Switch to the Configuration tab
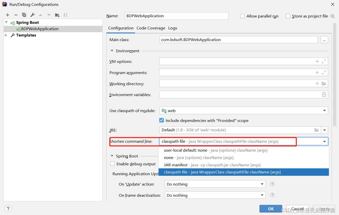Image resolution: width=339 pixels, height=215 pixels. [x=121, y=28]
